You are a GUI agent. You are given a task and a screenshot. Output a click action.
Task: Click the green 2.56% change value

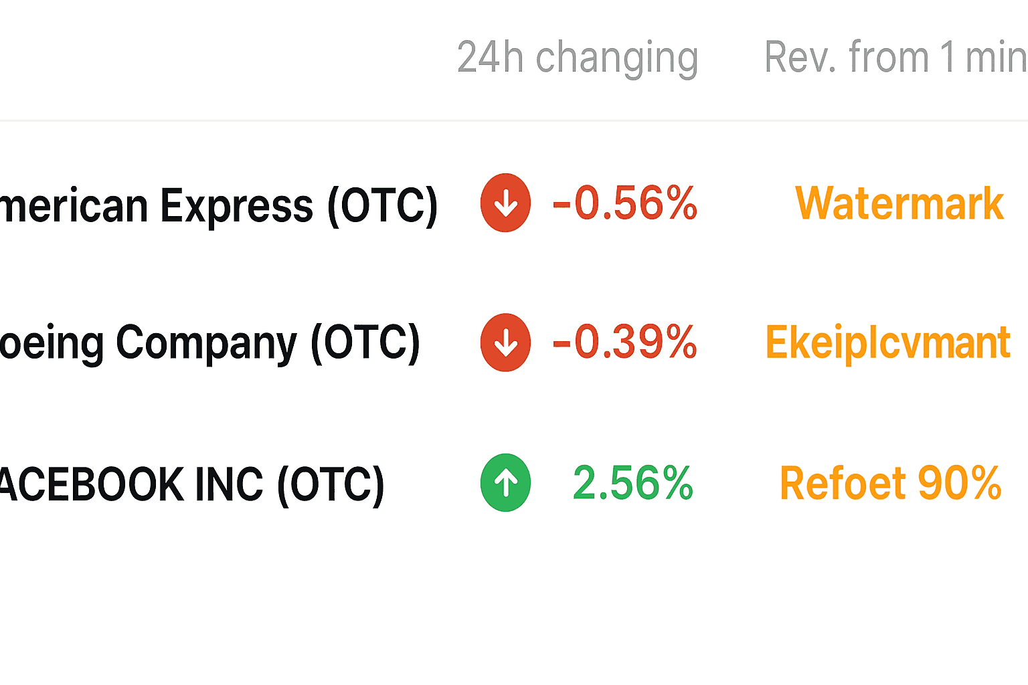click(632, 483)
